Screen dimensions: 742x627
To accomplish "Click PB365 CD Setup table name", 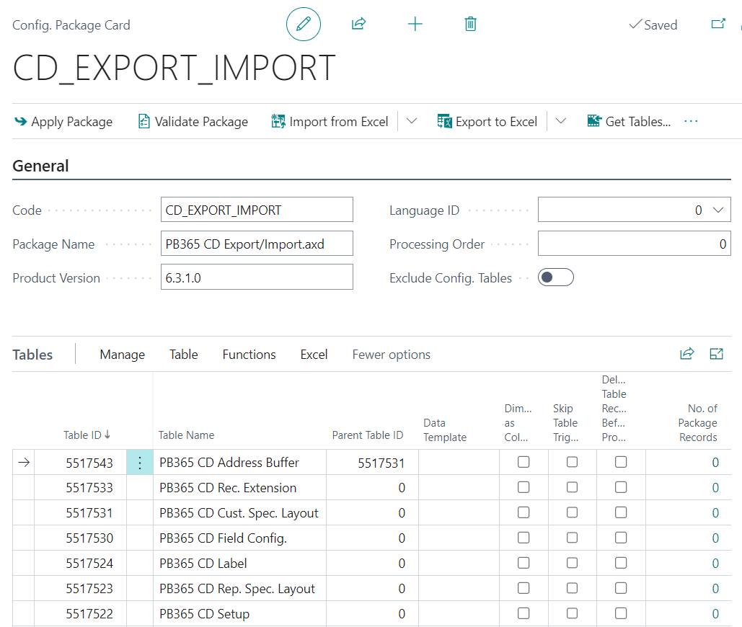I will point(205,614).
